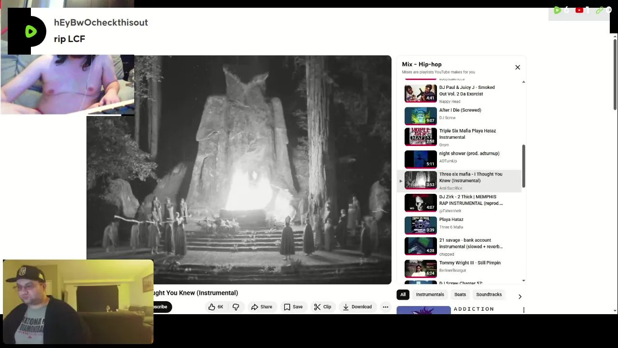
Task: Open the three-dots more actions menu under video
Action: (385, 307)
